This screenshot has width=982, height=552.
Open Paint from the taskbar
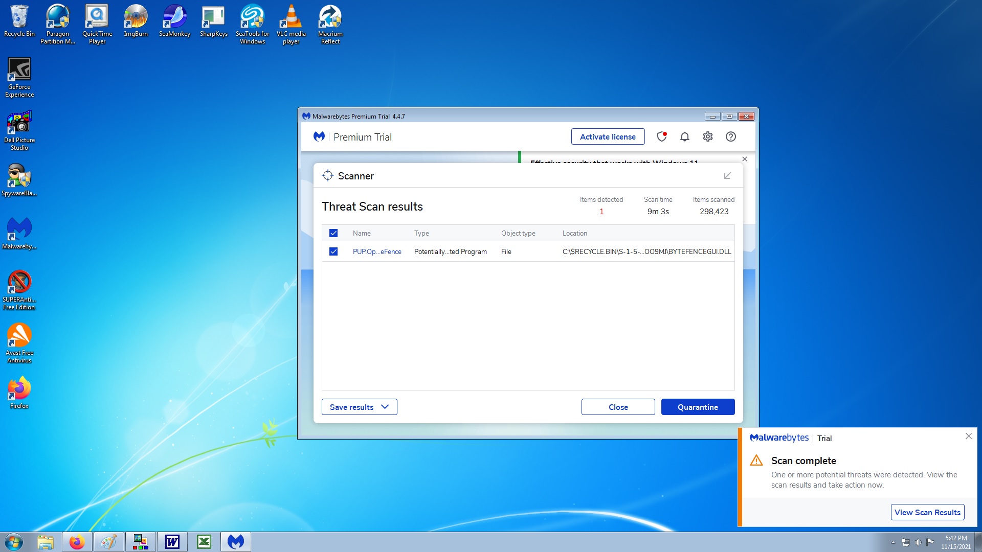[x=109, y=542]
